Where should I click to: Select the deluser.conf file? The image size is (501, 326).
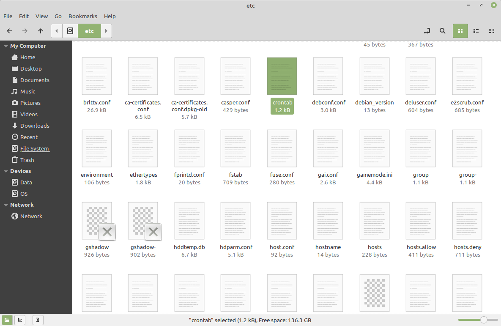click(421, 76)
